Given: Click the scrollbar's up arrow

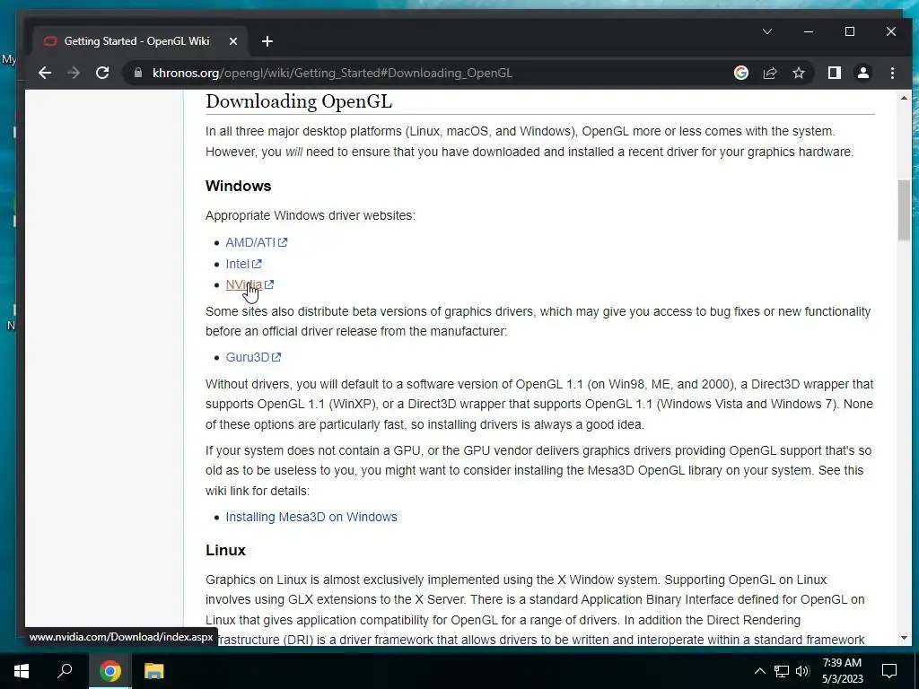Looking at the screenshot, I should pos(904,98).
